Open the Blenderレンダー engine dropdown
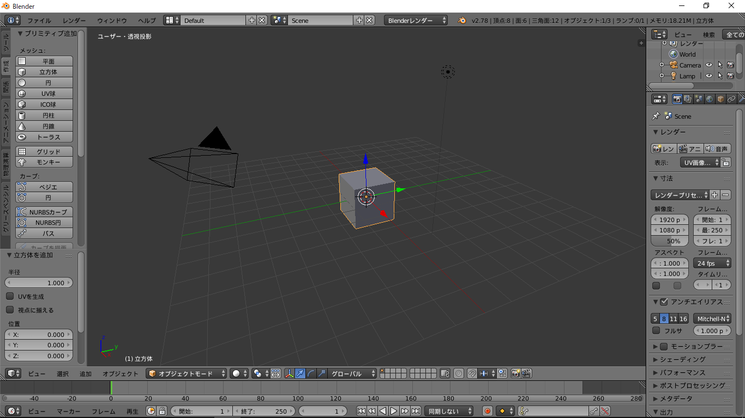Viewport: 745px width, 418px height. [416, 20]
